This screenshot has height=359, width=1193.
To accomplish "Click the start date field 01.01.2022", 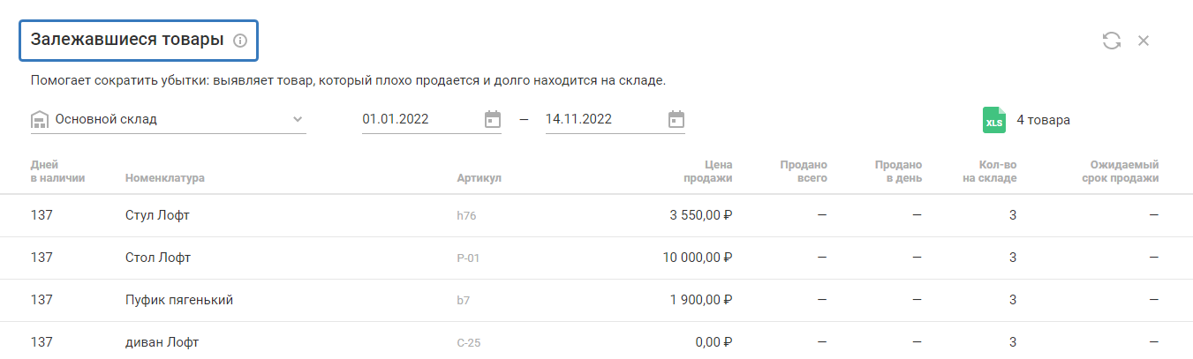I will (417, 119).
